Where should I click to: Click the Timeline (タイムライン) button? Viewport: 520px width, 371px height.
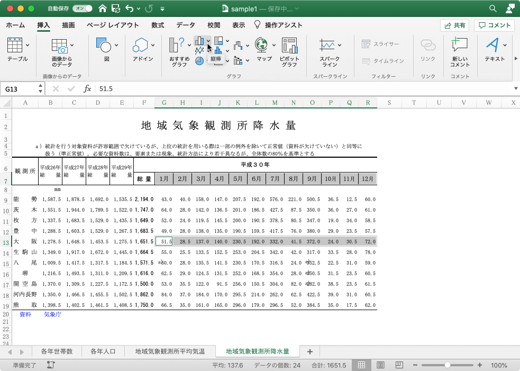pos(383,61)
